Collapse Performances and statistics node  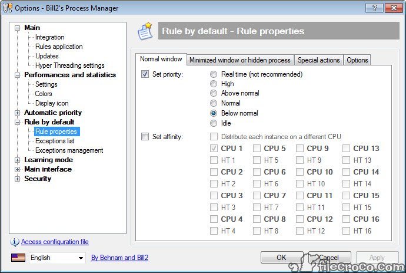pos(17,75)
